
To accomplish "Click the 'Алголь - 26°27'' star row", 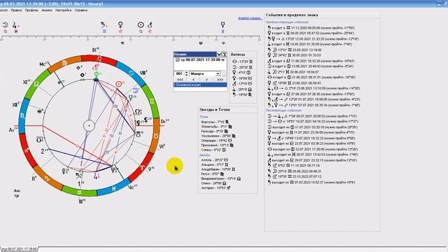I will [x=215, y=160].
